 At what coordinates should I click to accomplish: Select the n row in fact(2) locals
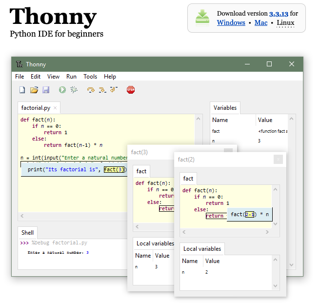(226, 272)
